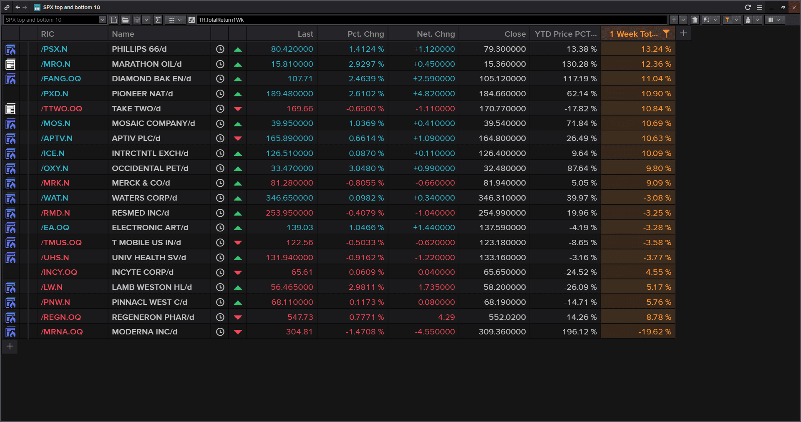
Task: Open the columns layout dropdown
Action: [774, 20]
